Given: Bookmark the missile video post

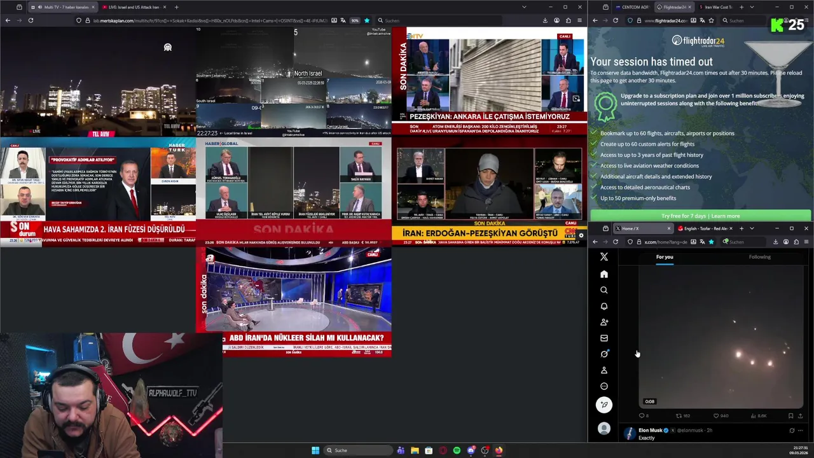Looking at the screenshot, I should pos(790,416).
